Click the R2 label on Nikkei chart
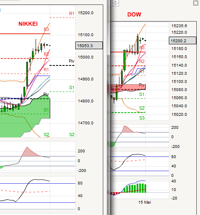Viewport: 200px width, 215px height. click(x=46, y=54)
